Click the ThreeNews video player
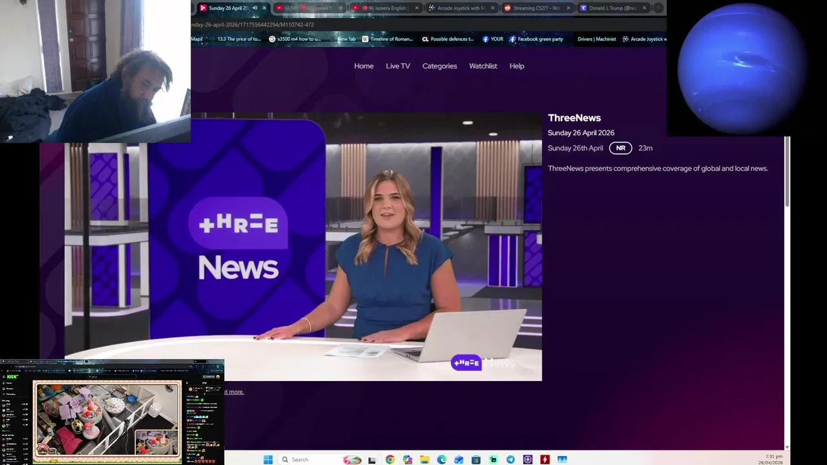Screen dimensions: 827x465 click(302, 247)
